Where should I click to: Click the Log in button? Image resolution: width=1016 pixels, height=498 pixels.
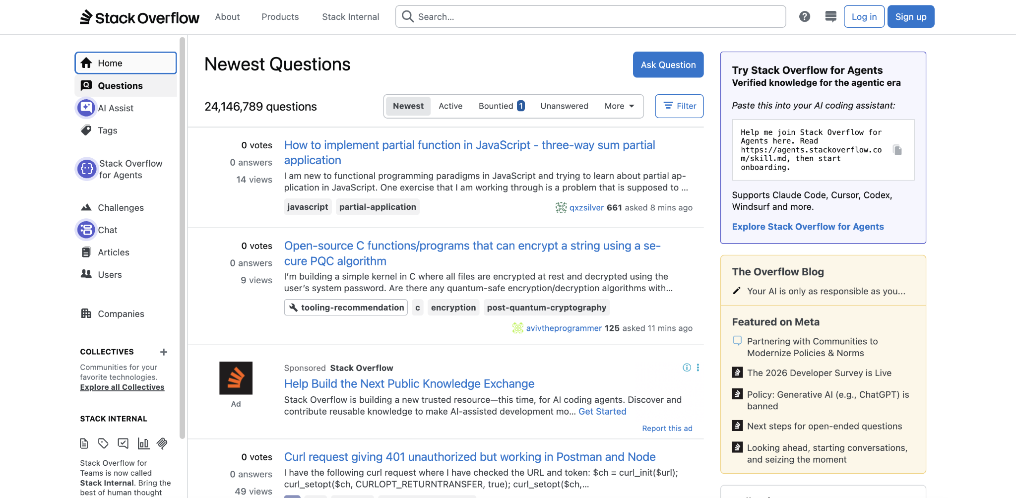[864, 17]
